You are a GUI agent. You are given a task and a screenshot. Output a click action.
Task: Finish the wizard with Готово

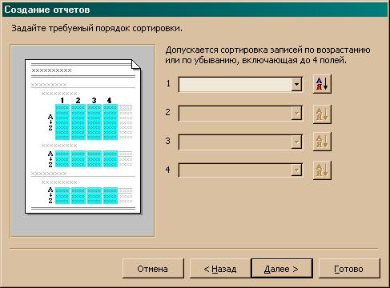click(349, 268)
